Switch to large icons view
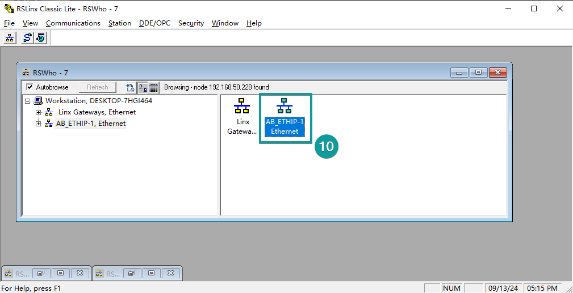This screenshot has width=573, height=293. pyautogui.click(x=143, y=87)
